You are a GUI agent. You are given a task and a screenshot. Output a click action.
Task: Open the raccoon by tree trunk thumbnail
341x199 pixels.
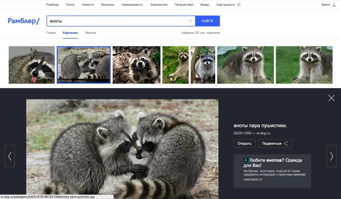coord(203,65)
